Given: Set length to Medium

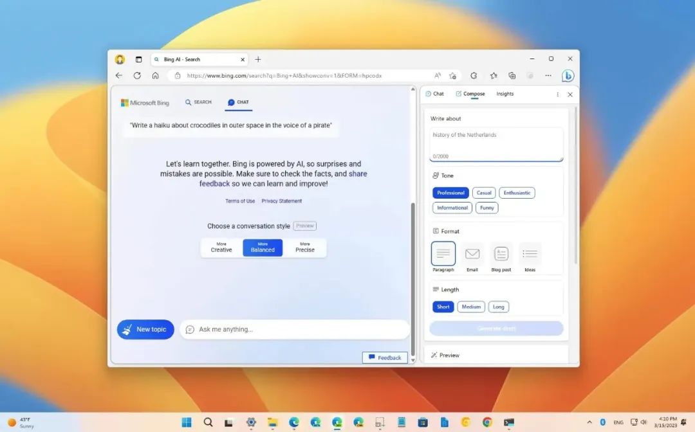Looking at the screenshot, I should 471,307.
